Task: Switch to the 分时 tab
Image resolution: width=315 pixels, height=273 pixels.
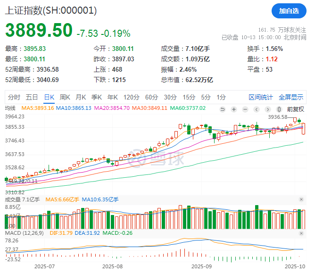Action: tap(14, 98)
